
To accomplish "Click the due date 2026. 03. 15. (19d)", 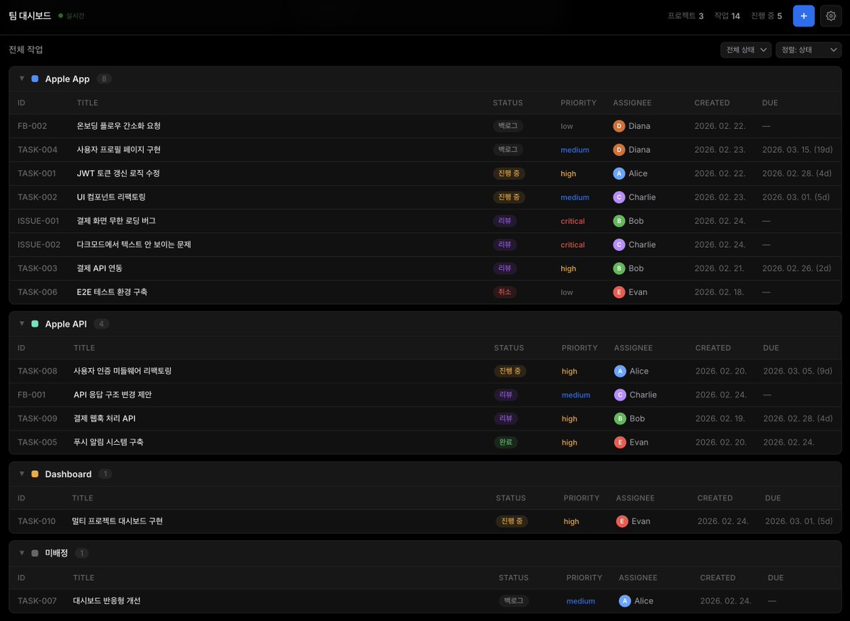I will coord(797,149).
